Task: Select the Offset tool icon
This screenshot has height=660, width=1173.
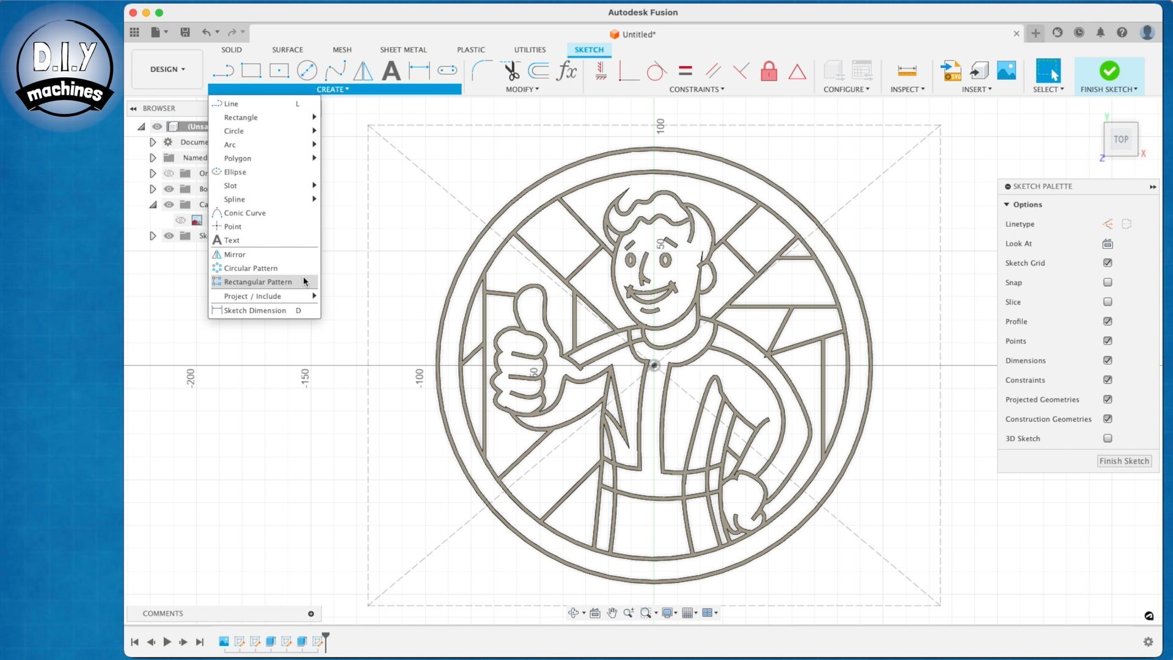Action: 538,71
